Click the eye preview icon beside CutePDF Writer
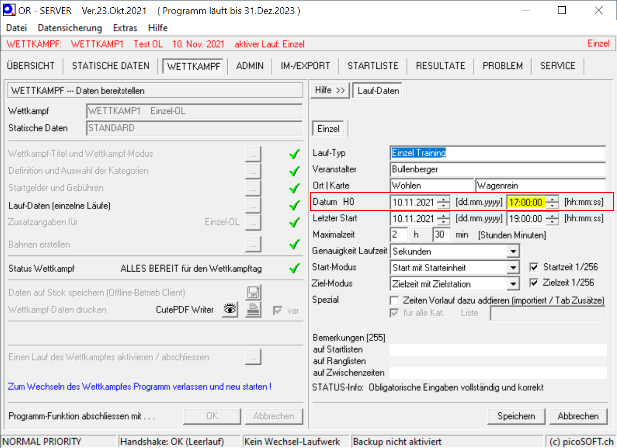The height and width of the screenshot is (448, 617). [230, 309]
